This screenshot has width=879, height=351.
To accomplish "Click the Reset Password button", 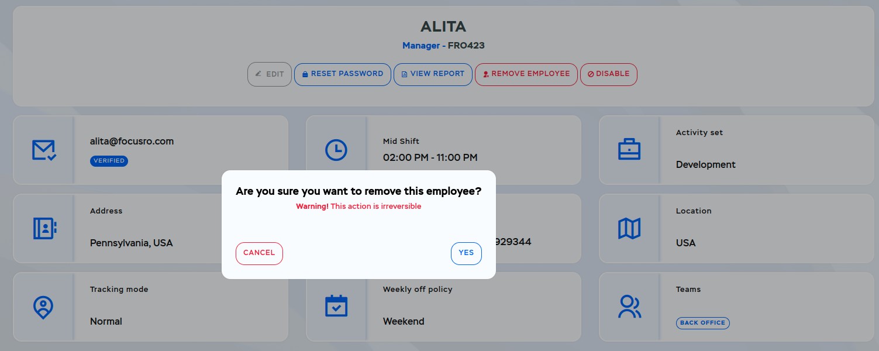I will pos(342,74).
